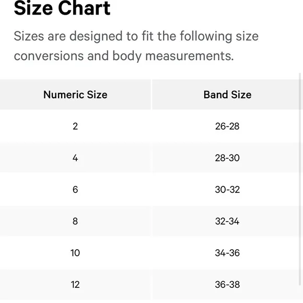
Task: Click the Numeric Size column header
Action: [x=75, y=95]
